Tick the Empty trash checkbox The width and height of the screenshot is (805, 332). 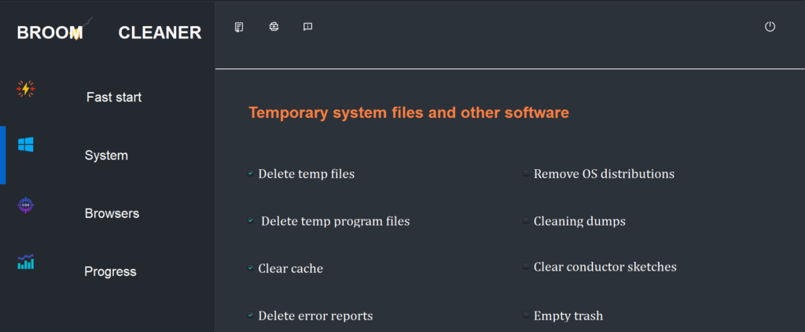[526, 315]
